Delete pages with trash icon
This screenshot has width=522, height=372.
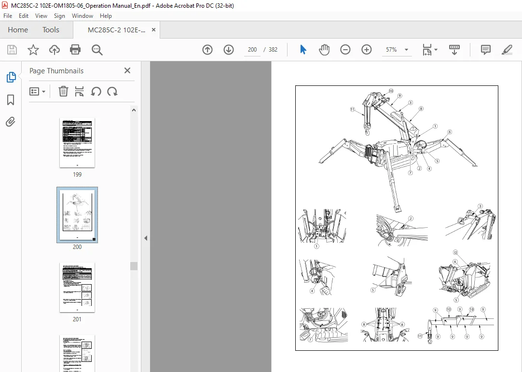coord(63,91)
